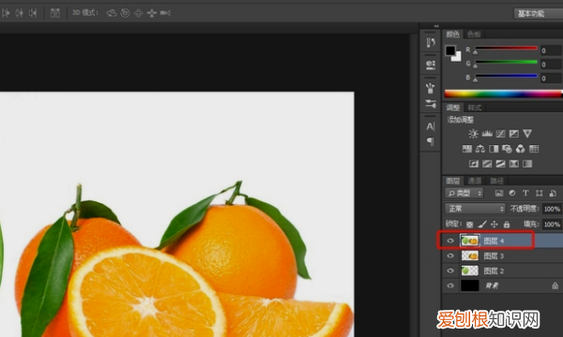Add an Exposure adjustment

pos(514,134)
